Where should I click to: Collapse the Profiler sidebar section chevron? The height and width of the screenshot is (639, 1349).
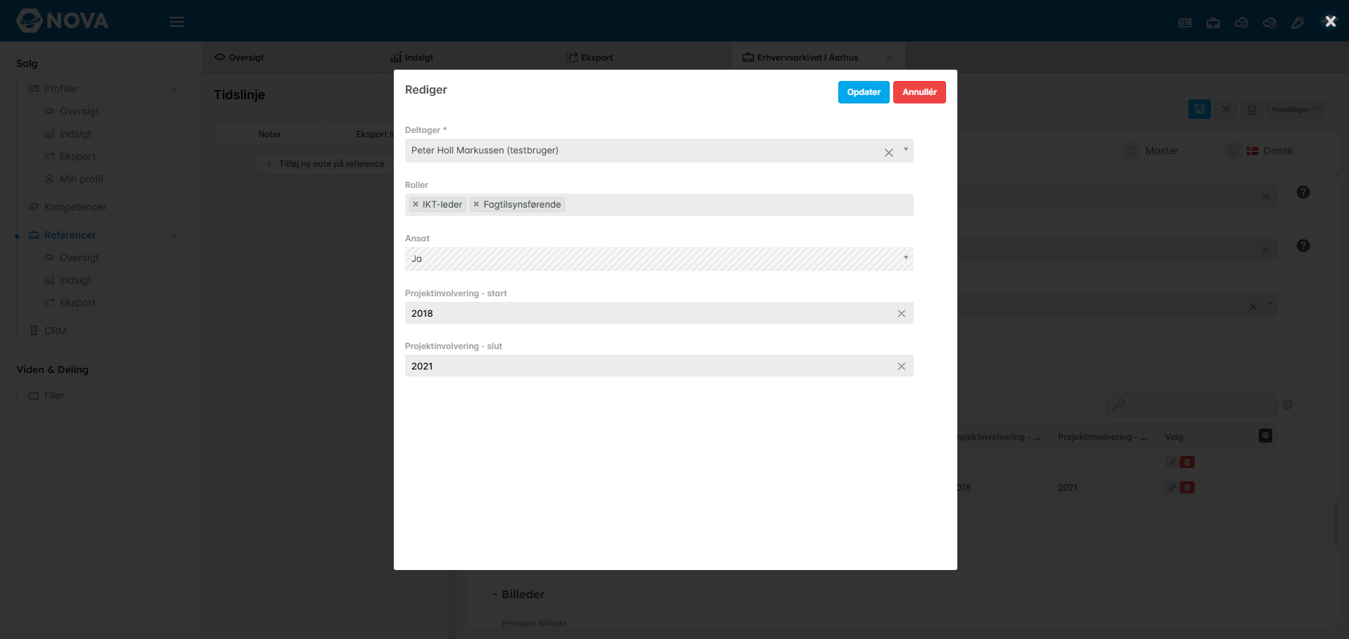coord(174,89)
